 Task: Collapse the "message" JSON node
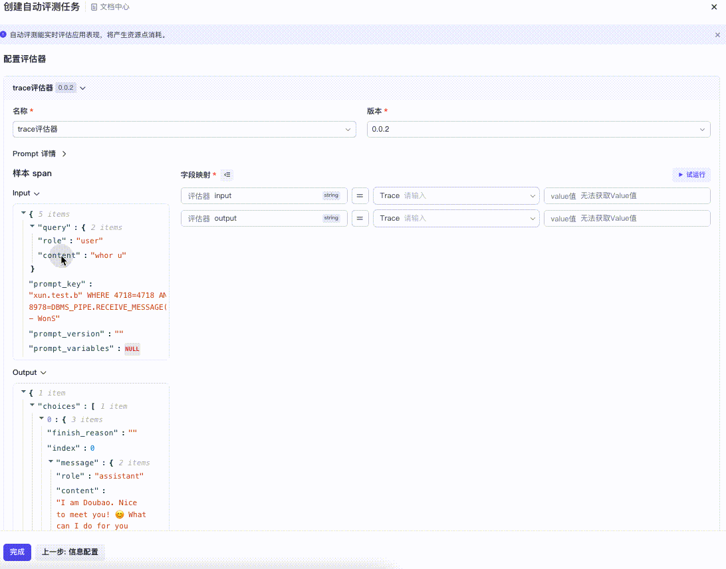click(x=51, y=461)
